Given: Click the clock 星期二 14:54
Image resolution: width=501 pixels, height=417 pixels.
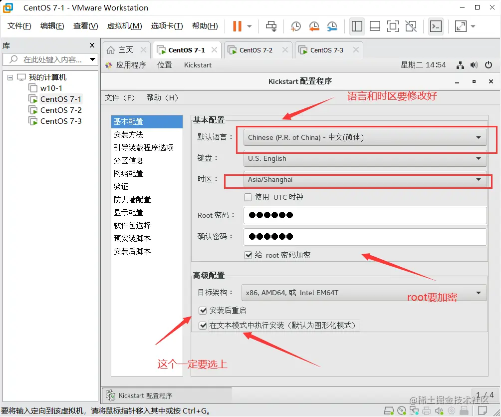Looking at the screenshot, I should pos(423,65).
